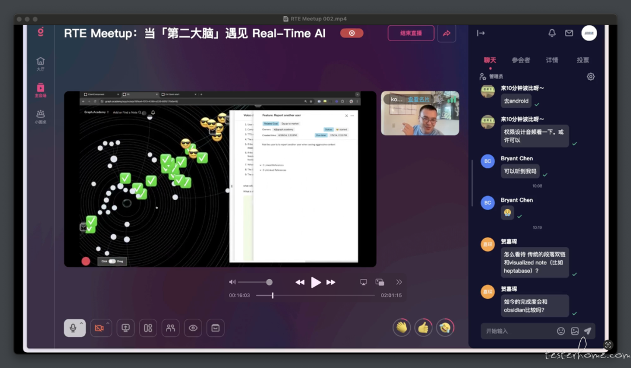Switch to 参会者 attendees tab
The image size is (631, 368).
pos(521,60)
